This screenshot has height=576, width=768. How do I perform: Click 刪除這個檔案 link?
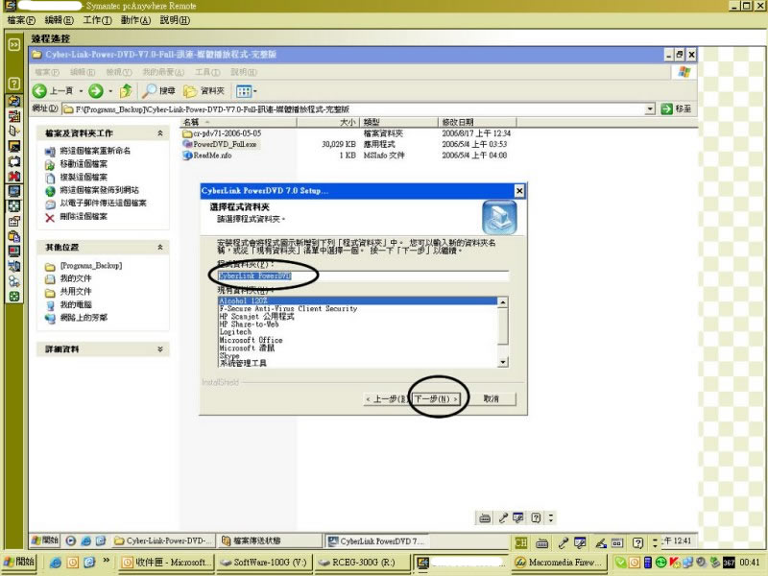click(x=84, y=217)
